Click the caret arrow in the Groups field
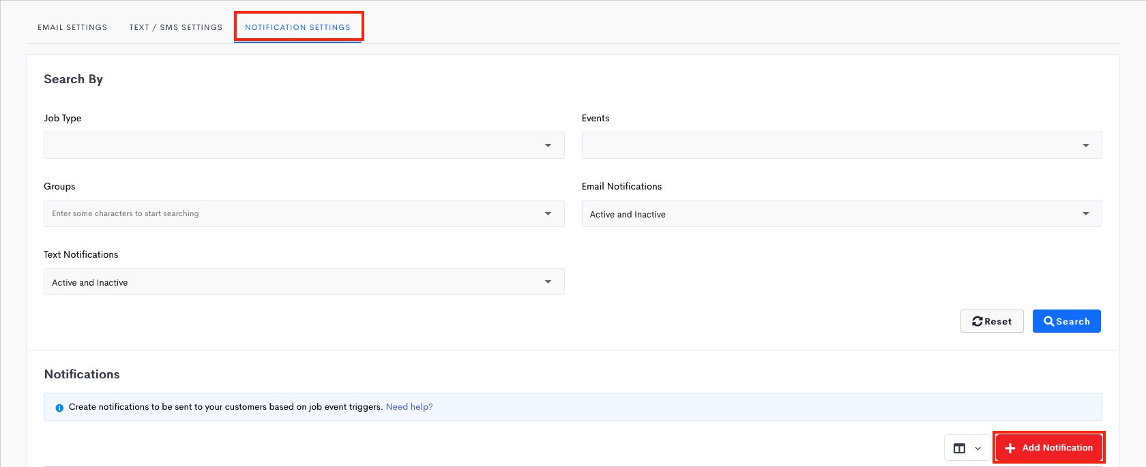This screenshot has width=1146, height=467. coord(548,213)
